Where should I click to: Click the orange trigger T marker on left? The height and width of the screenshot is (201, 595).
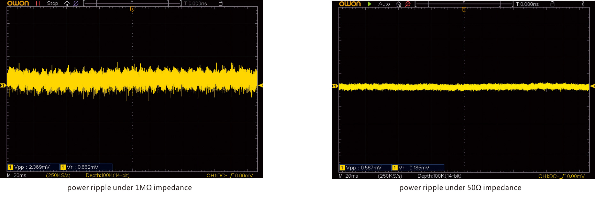(x=132, y=10)
